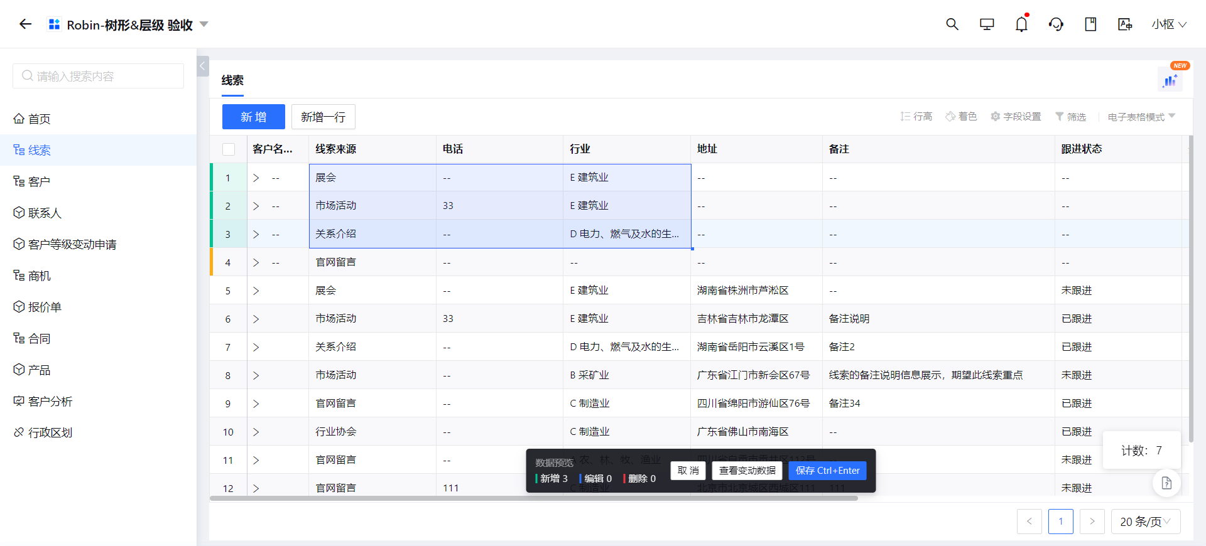The width and height of the screenshot is (1206, 546).
Task: Click the 新增一行 button
Action: coord(323,117)
